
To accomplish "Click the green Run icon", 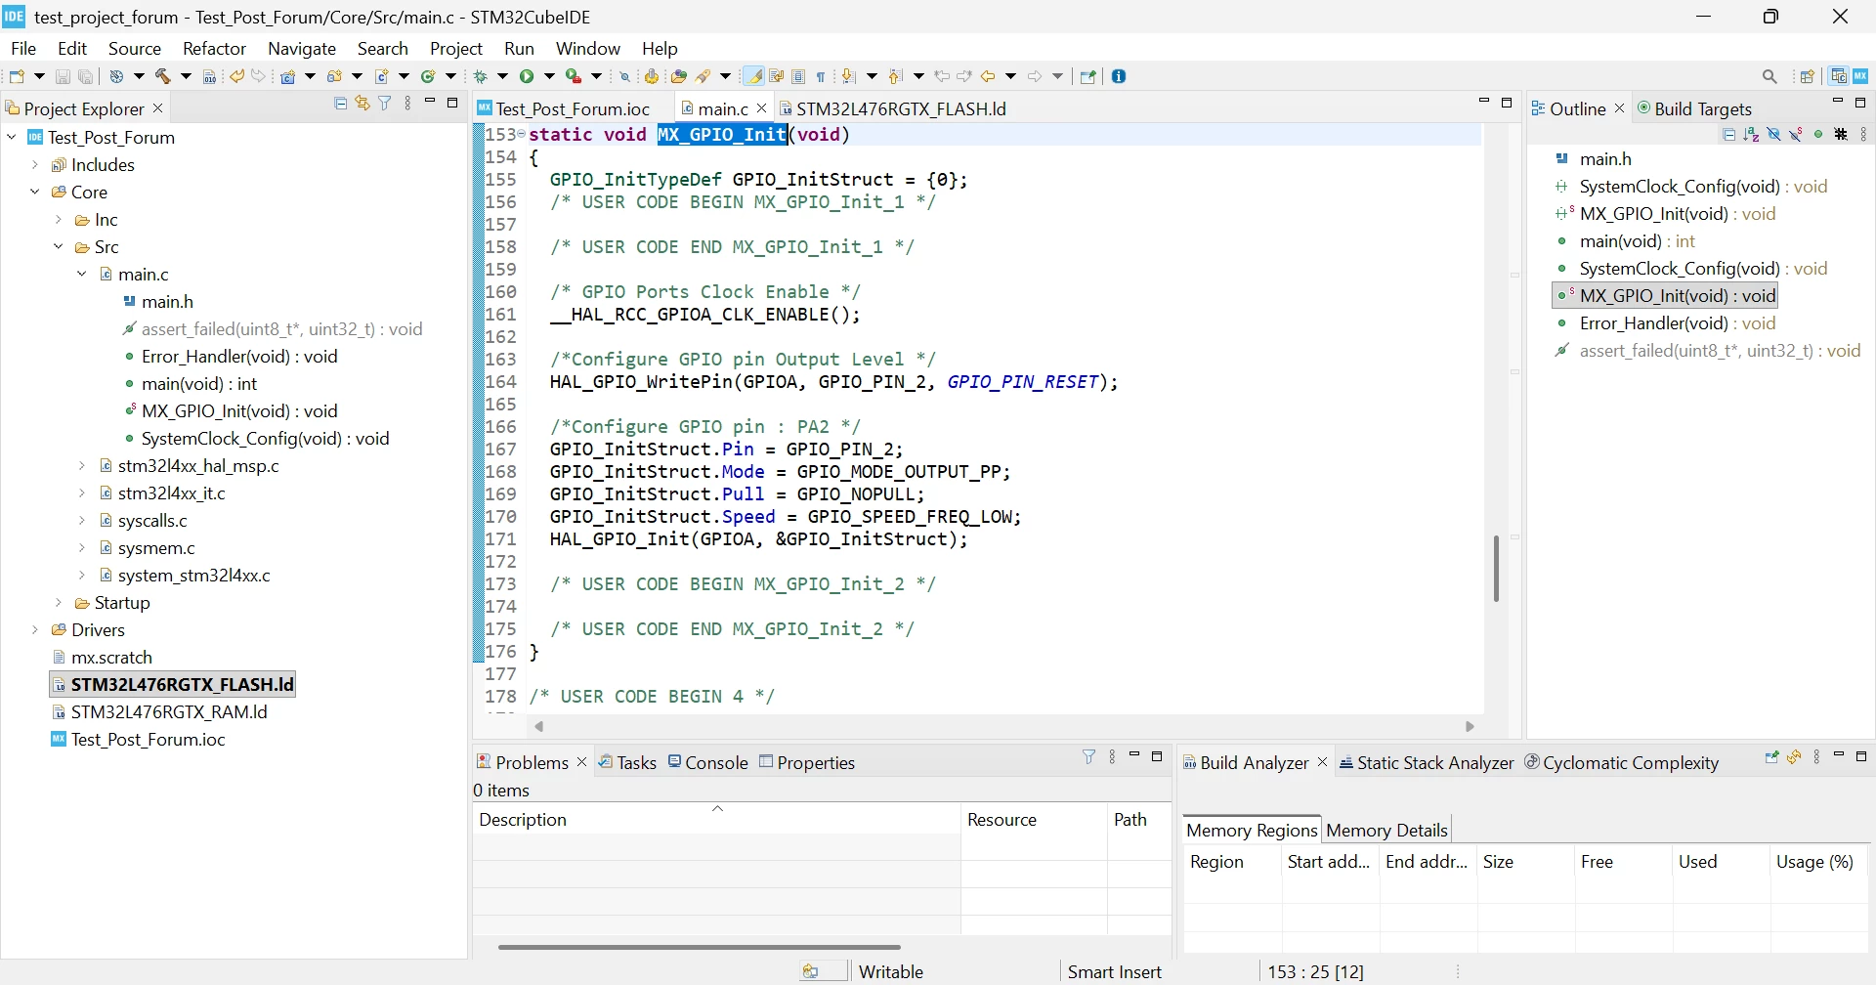I will (526, 76).
